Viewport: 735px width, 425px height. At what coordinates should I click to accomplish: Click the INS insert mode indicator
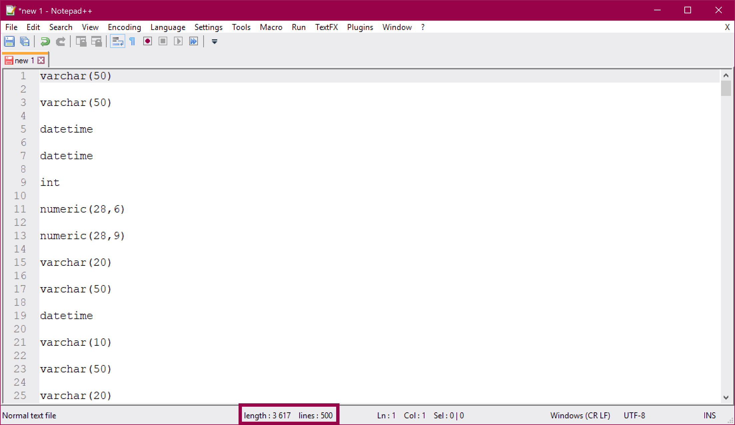710,415
